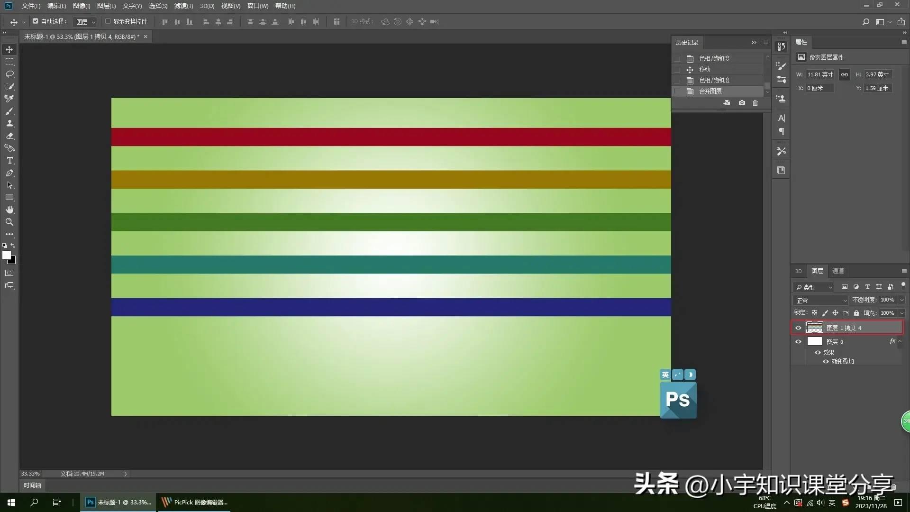
Task: Toggle lock position for layer
Action: [835, 313]
